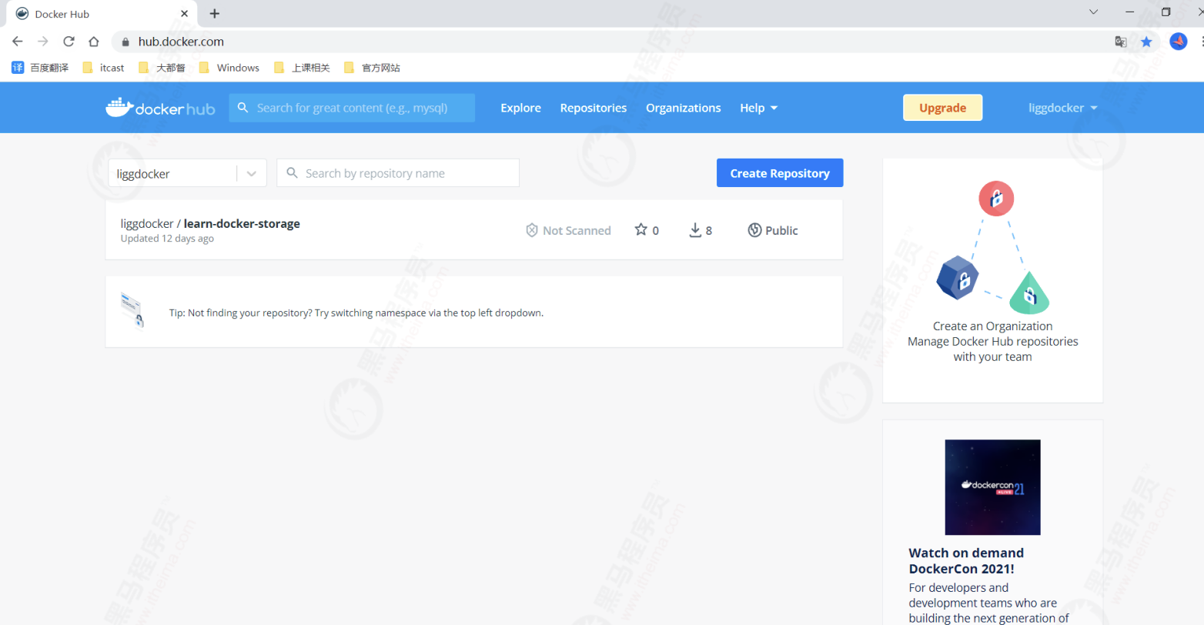
Task: Go to Explore in the navigation bar
Action: coord(520,108)
